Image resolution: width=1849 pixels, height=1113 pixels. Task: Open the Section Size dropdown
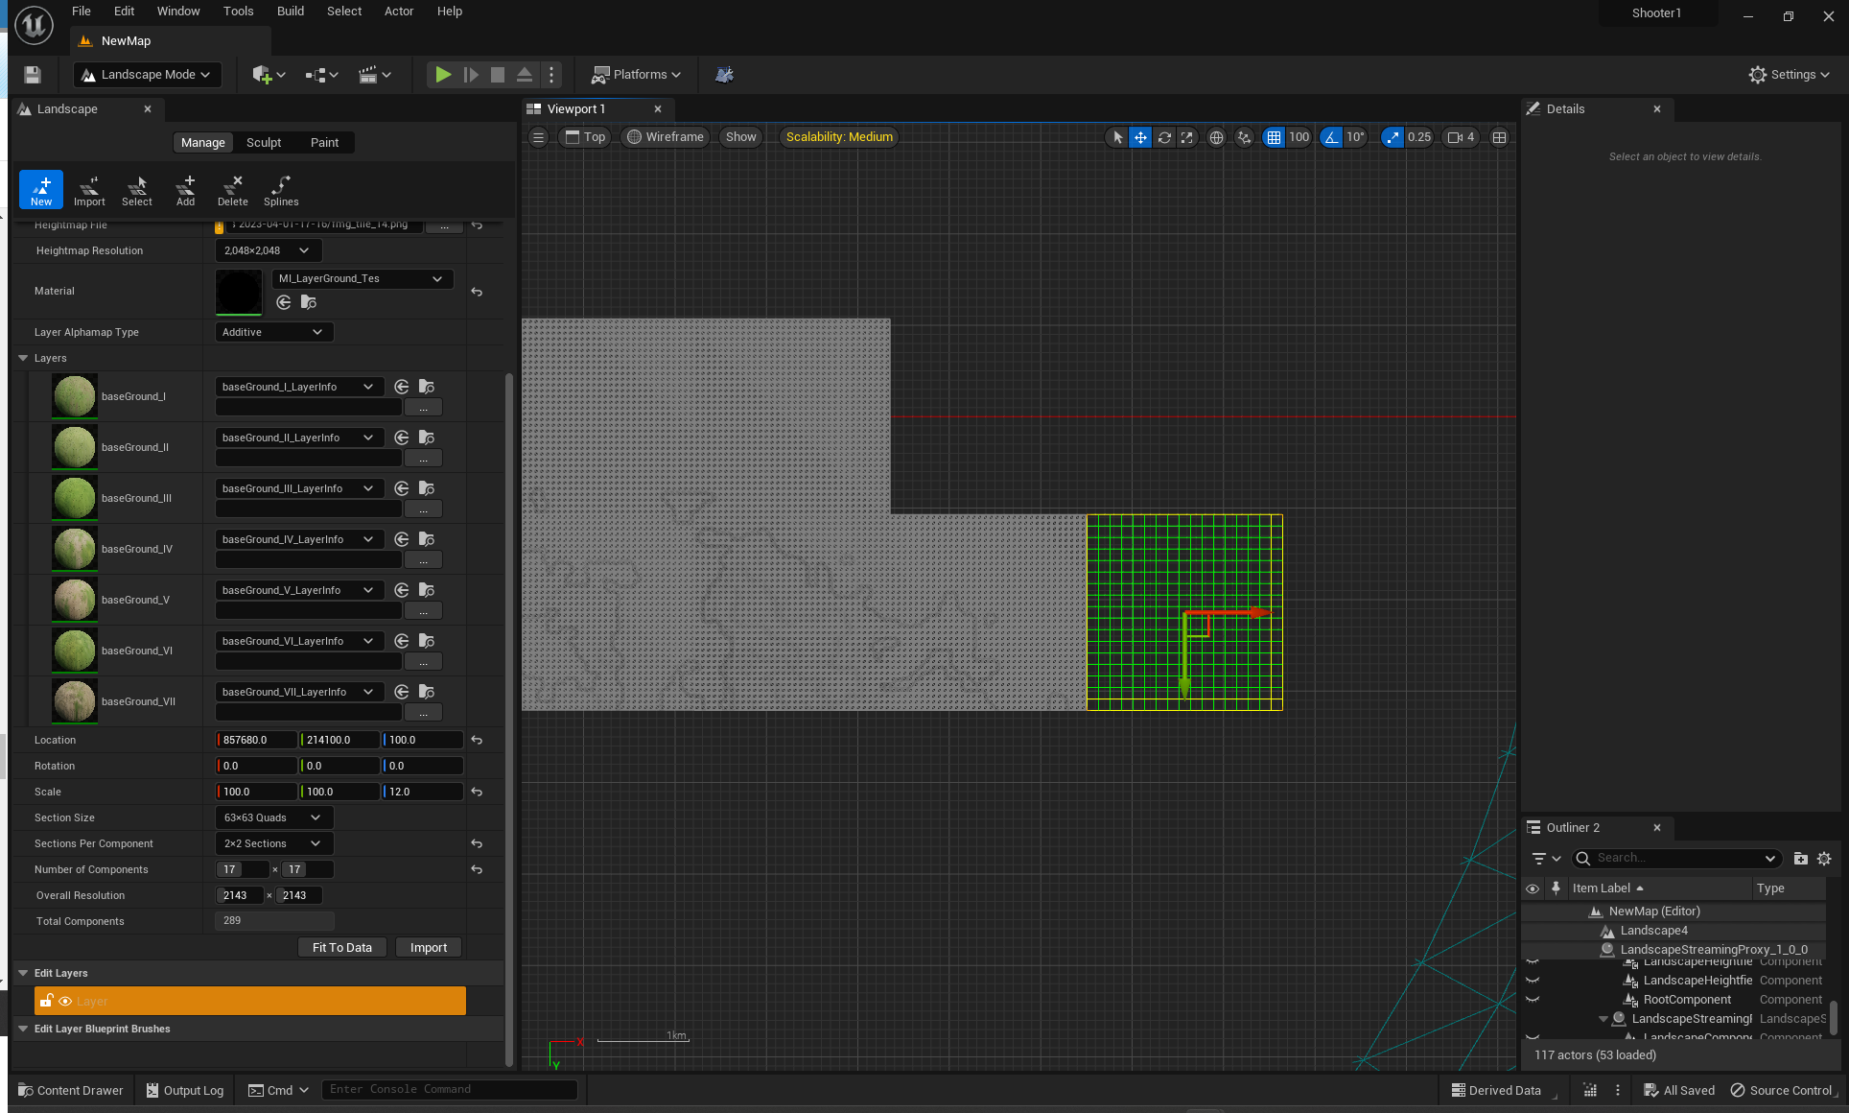tap(272, 817)
